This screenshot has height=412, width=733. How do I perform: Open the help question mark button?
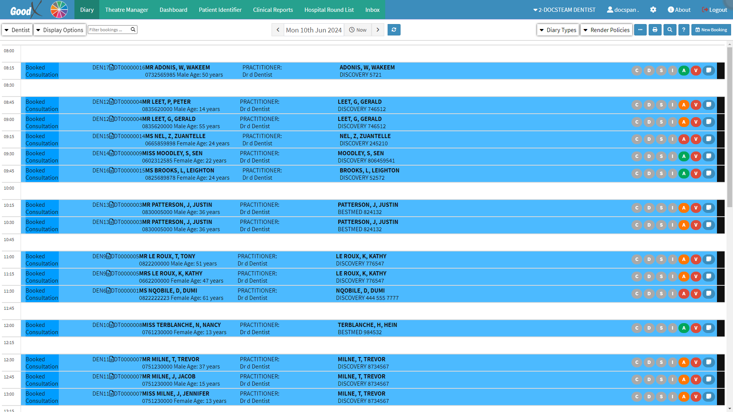pyautogui.click(x=684, y=30)
